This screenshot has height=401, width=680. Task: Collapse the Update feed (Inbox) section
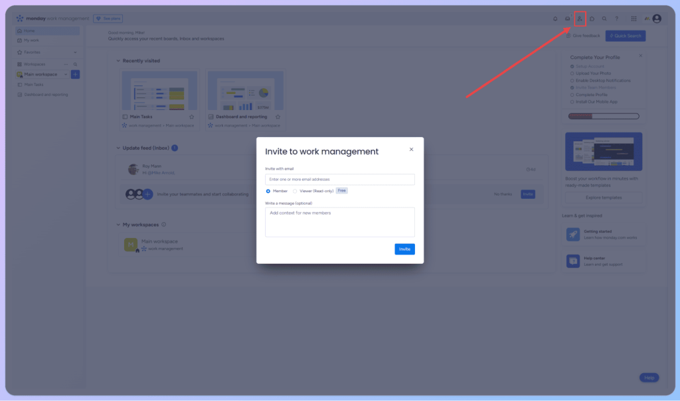pos(118,148)
